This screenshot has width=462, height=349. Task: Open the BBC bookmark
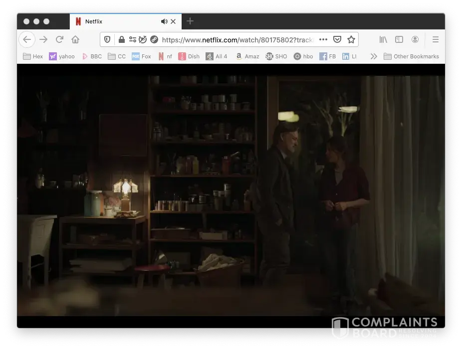pyautogui.click(x=91, y=56)
